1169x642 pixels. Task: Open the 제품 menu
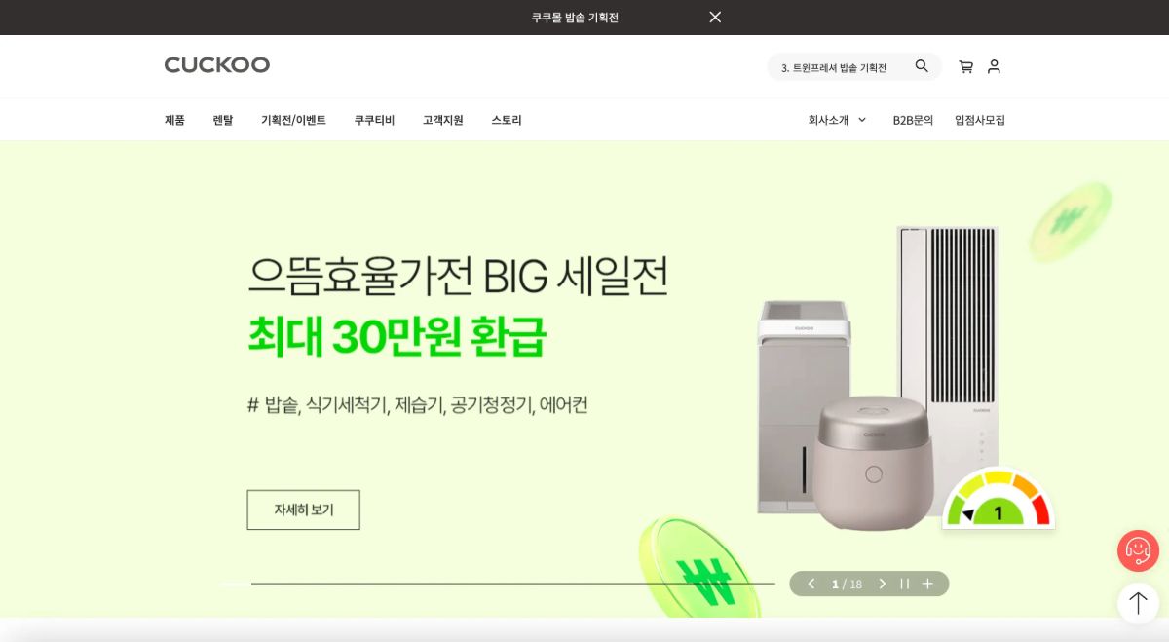point(174,120)
